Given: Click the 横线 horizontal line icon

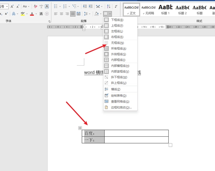Looking at the screenshot, I should [106, 89].
